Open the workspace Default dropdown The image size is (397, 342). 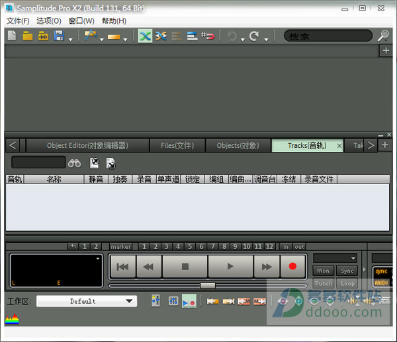coord(87,301)
